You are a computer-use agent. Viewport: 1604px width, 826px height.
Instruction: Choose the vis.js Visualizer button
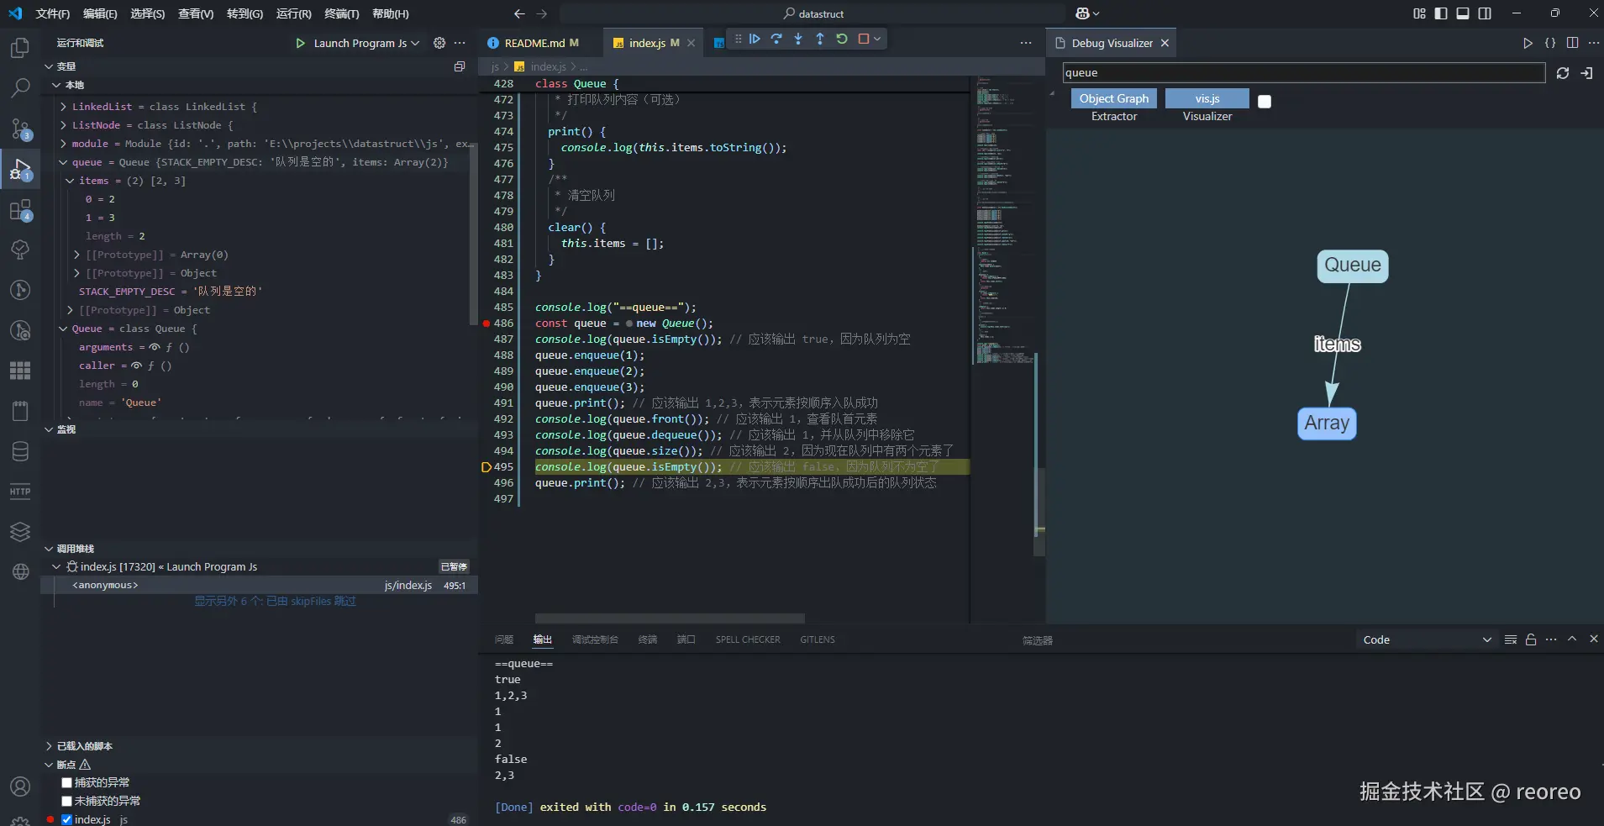[x=1207, y=98]
